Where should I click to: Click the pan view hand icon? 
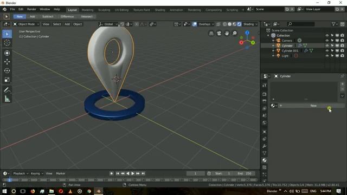227,33
